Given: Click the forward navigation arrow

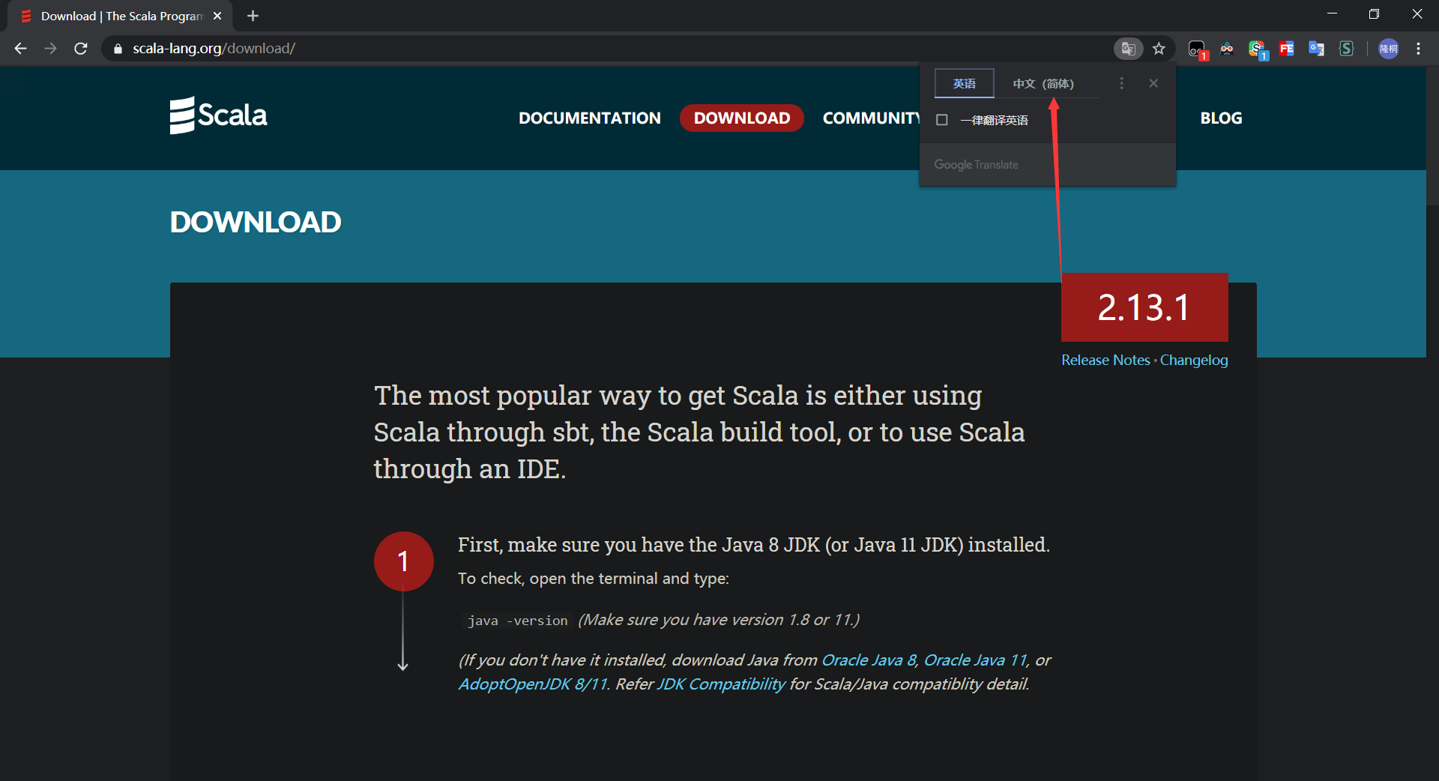Looking at the screenshot, I should tap(50, 49).
